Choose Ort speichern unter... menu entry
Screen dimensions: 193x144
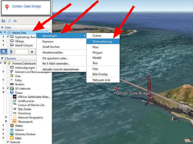tap(61, 58)
